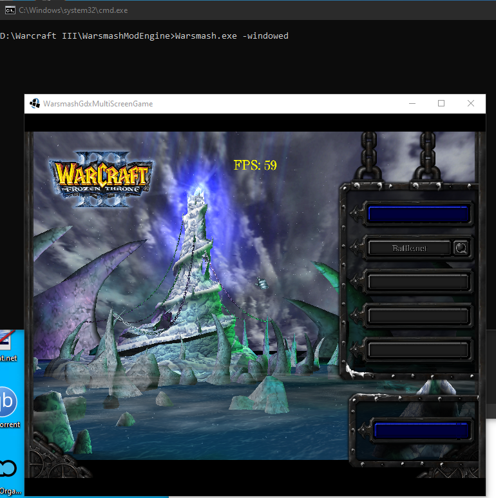Click the WarsmashGdxMultiScreenGame title text
Image resolution: width=496 pixels, height=498 pixels.
[x=98, y=104]
